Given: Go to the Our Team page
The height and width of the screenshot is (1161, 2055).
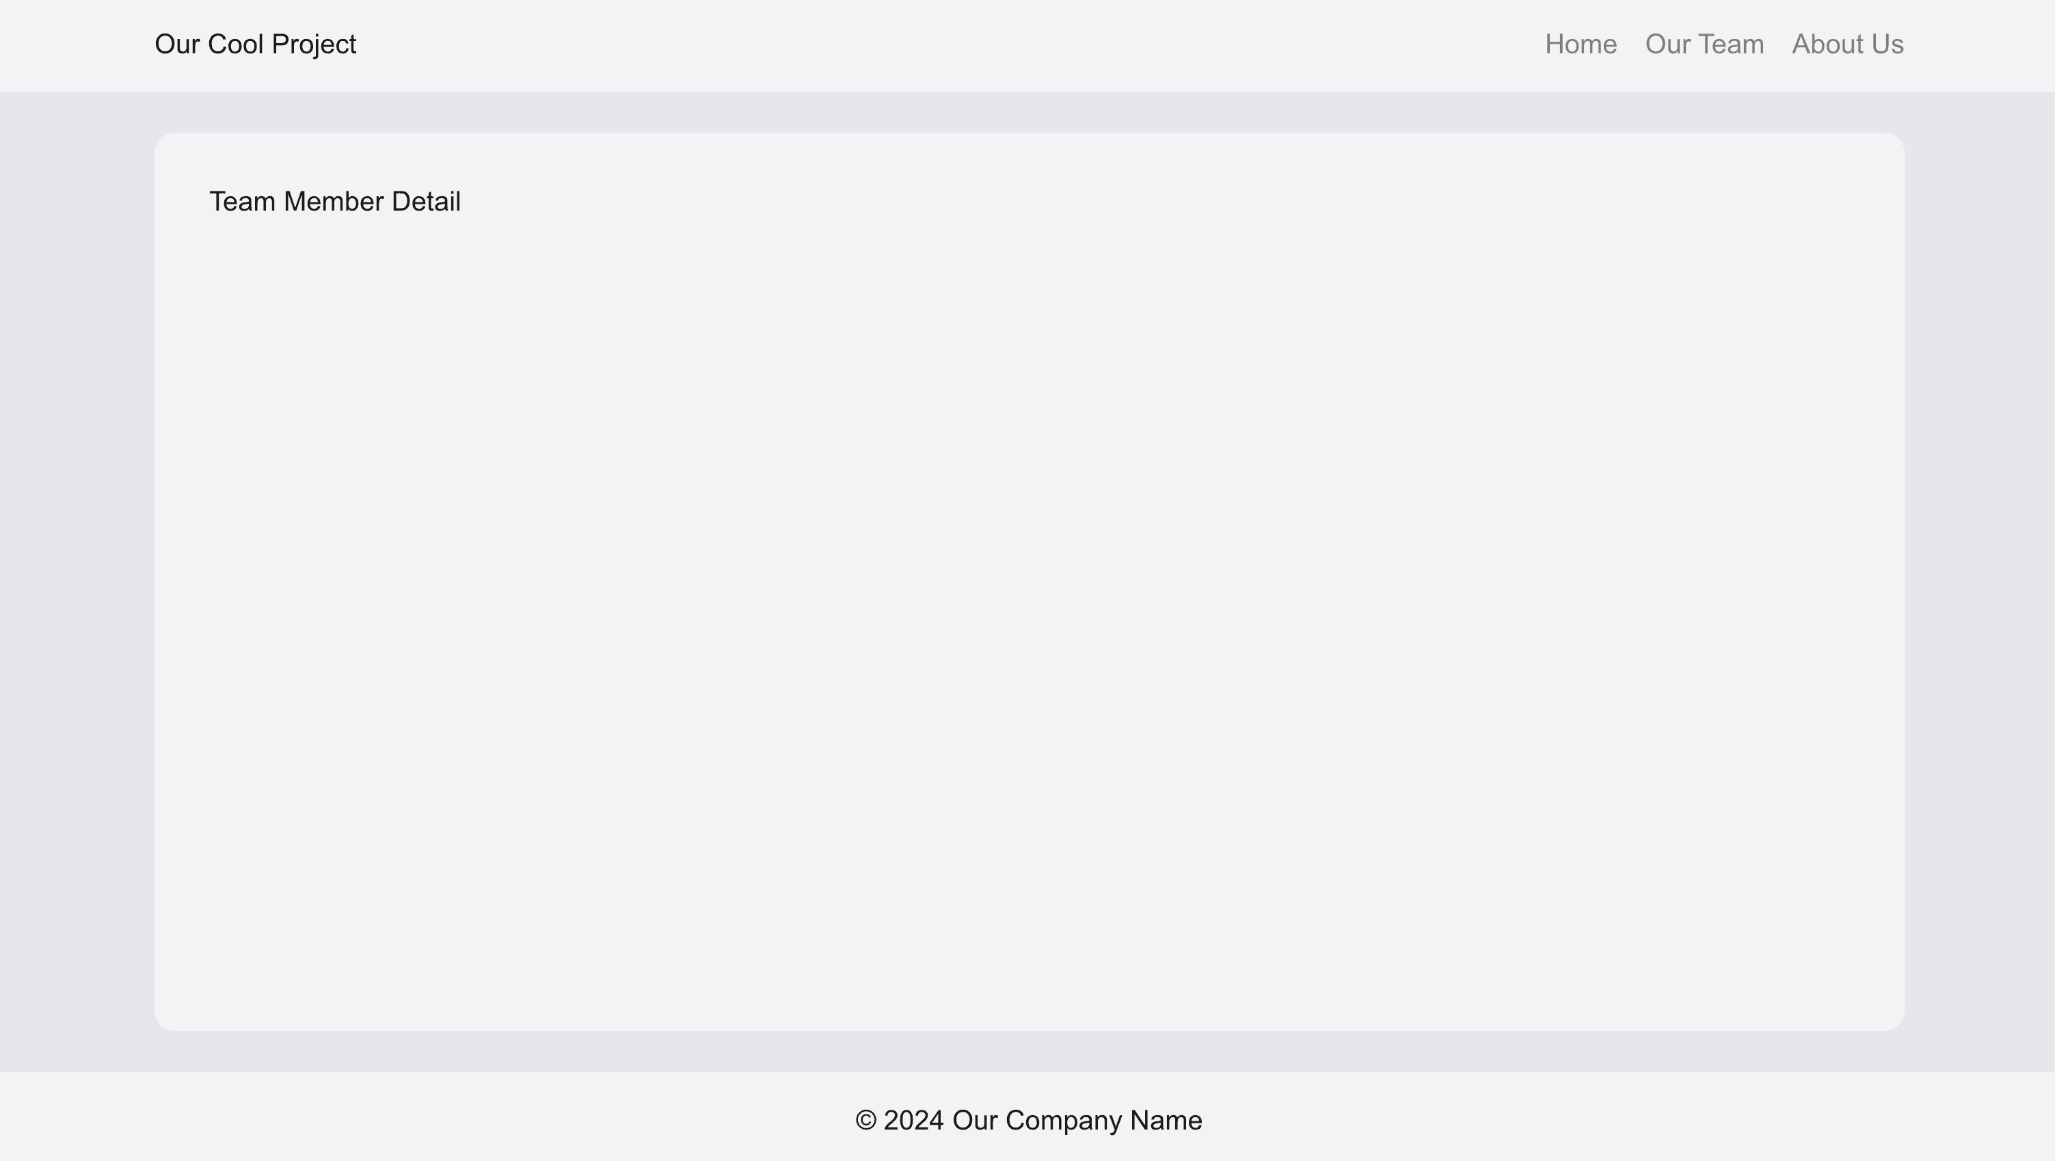Looking at the screenshot, I should pos(1704,44).
